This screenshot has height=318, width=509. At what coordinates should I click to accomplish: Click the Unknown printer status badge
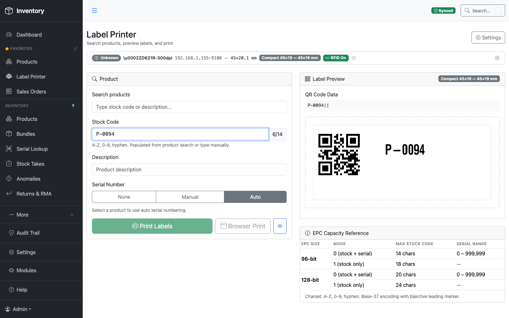106,58
